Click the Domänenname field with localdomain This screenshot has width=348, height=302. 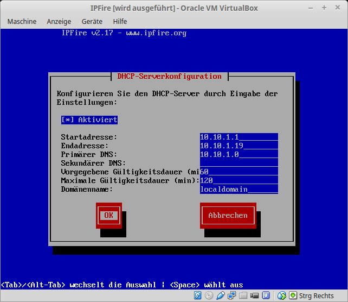tap(239, 189)
